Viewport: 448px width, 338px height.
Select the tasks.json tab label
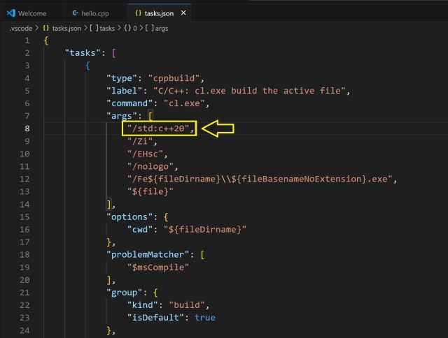[x=160, y=13]
